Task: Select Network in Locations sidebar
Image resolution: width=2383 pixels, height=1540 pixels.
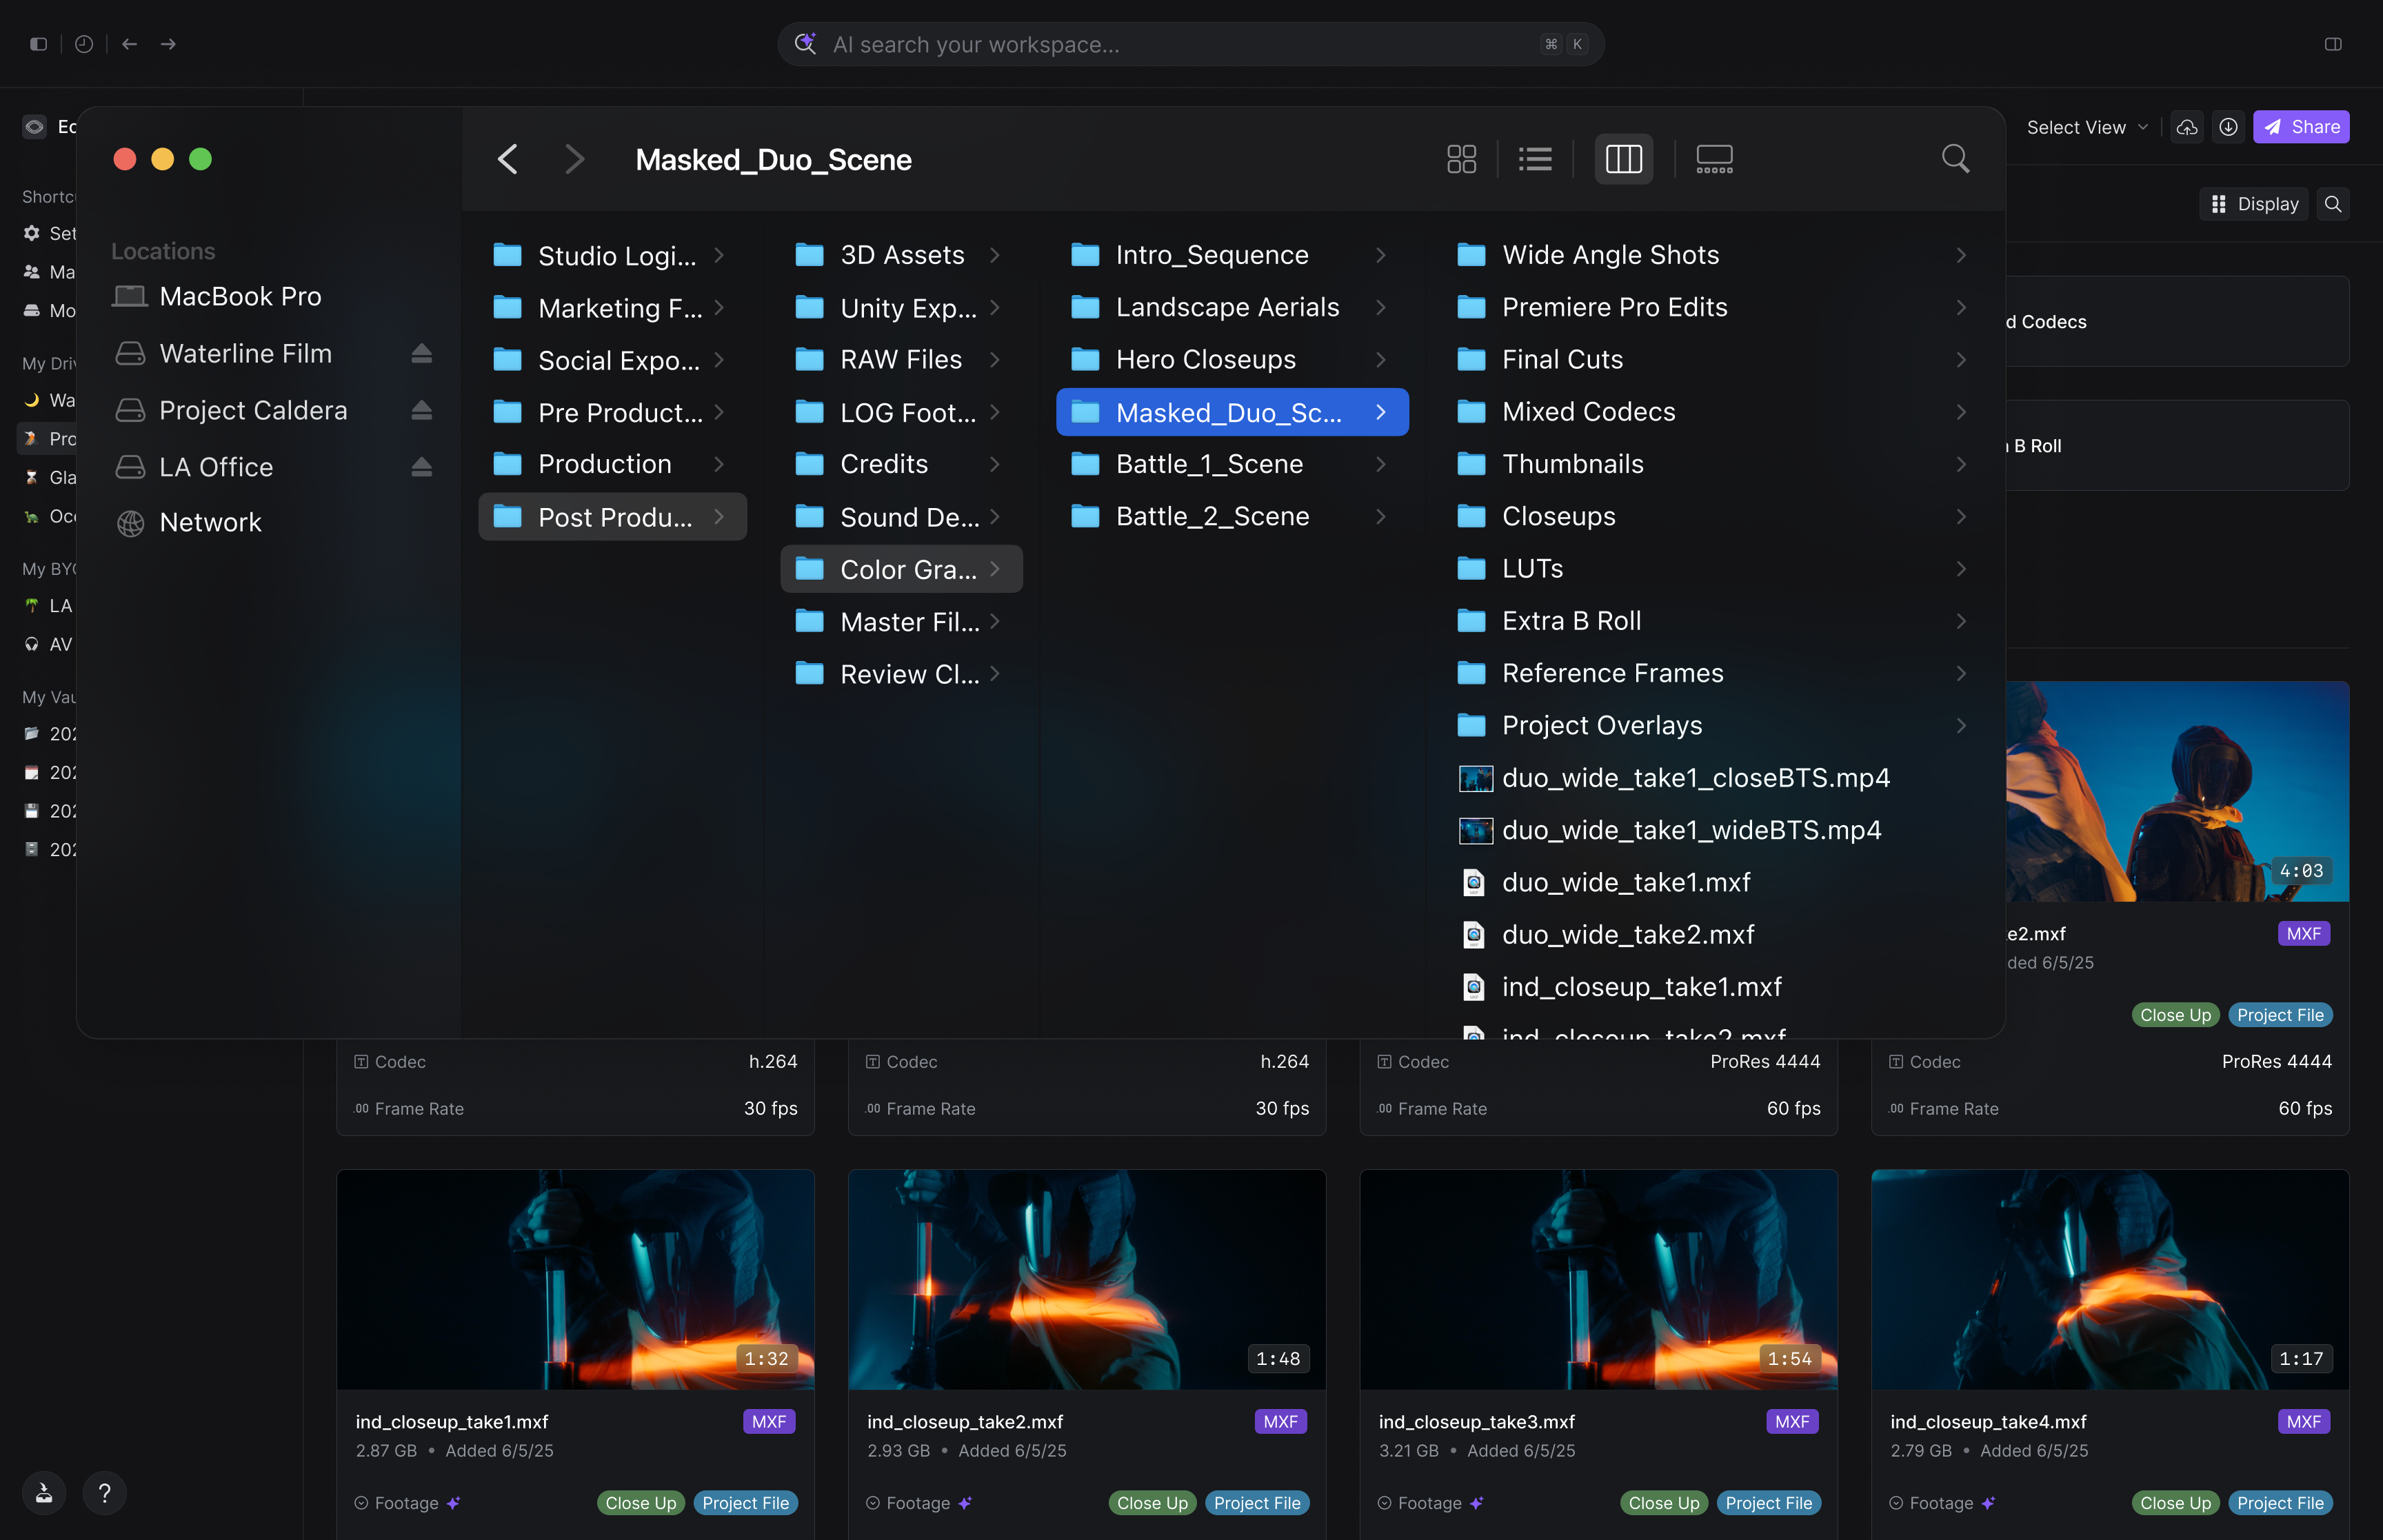Action: click(x=210, y=522)
